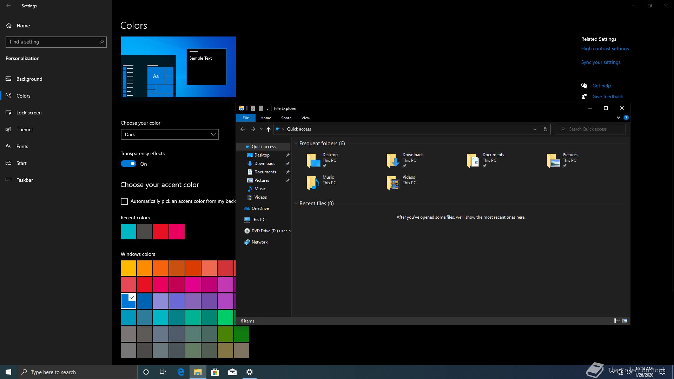Screen dimensions: 674x379
Task: Open Choose your color dropdown
Action: 170,134
